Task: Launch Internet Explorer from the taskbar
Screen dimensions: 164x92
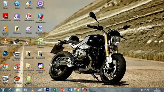Action: (10, 90)
